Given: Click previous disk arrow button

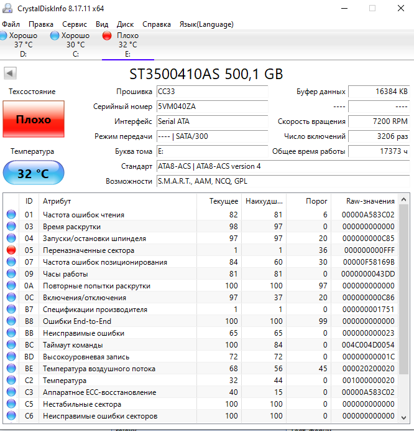Looking at the screenshot, I should pos(10,73).
